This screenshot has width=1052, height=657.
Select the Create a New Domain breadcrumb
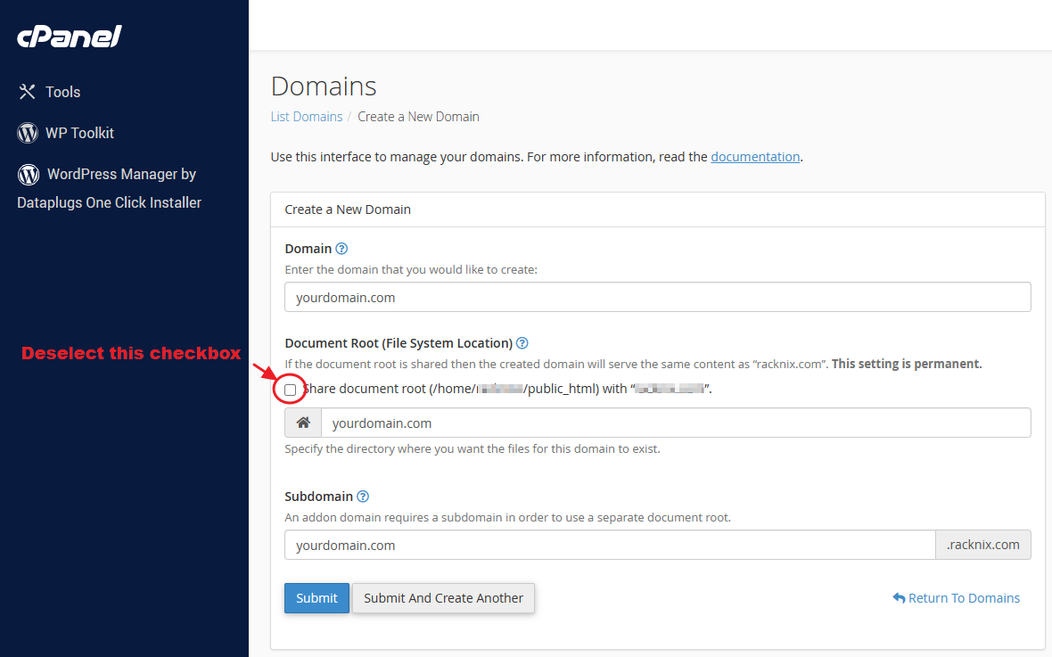pyautogui.click(x=418, y=116)
